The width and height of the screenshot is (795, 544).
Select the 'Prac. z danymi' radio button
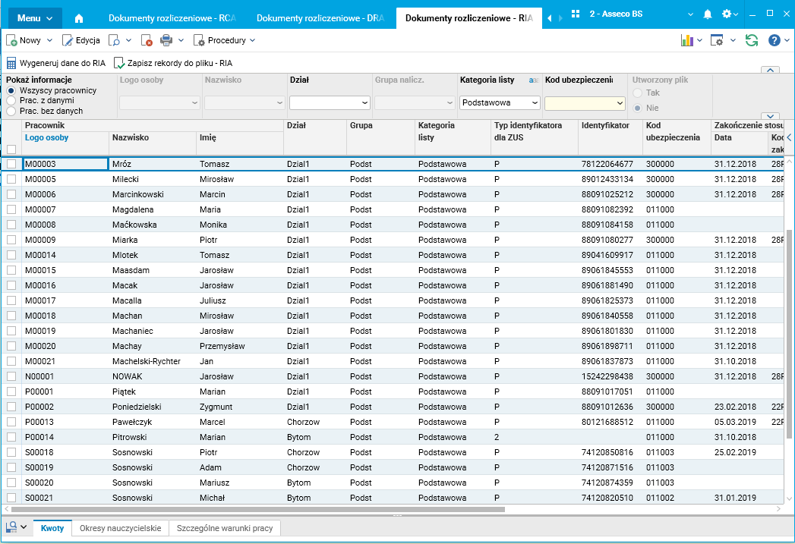(x=11, y=100)
